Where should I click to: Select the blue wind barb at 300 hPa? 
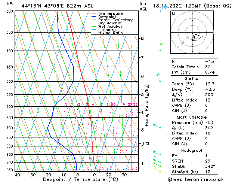(x=161, y=10)
